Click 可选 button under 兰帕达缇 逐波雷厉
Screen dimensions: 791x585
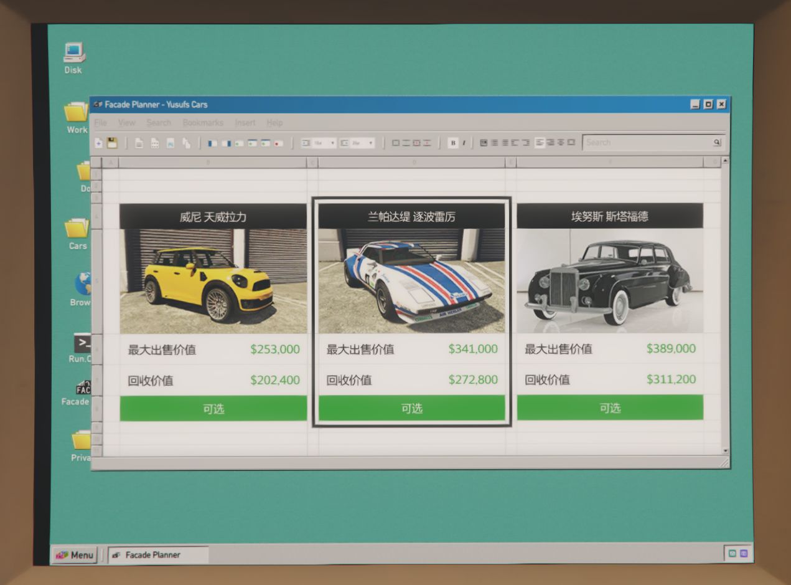coord(411,408)
